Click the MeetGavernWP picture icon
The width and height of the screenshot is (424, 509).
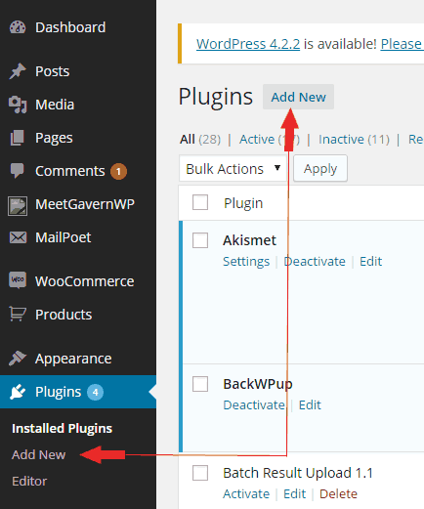18,206
